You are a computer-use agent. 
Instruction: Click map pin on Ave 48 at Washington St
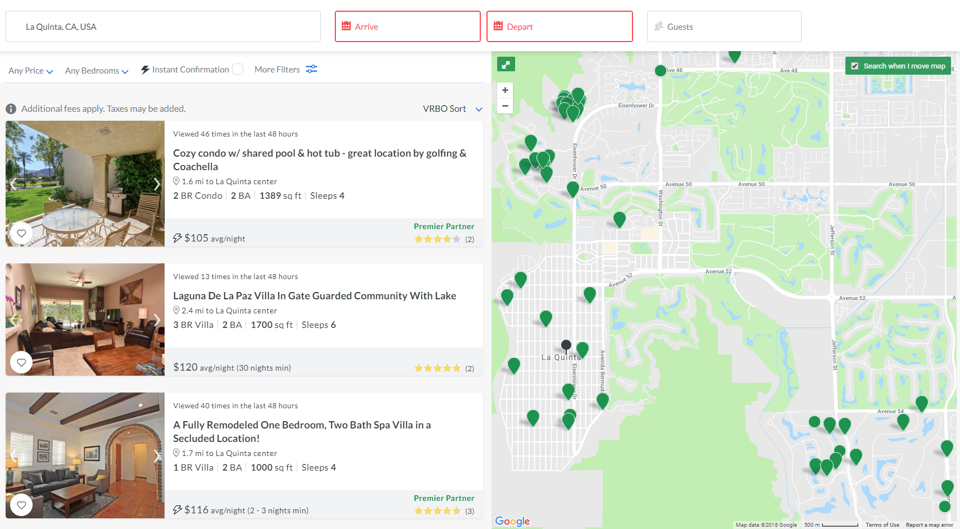[661, 71]
